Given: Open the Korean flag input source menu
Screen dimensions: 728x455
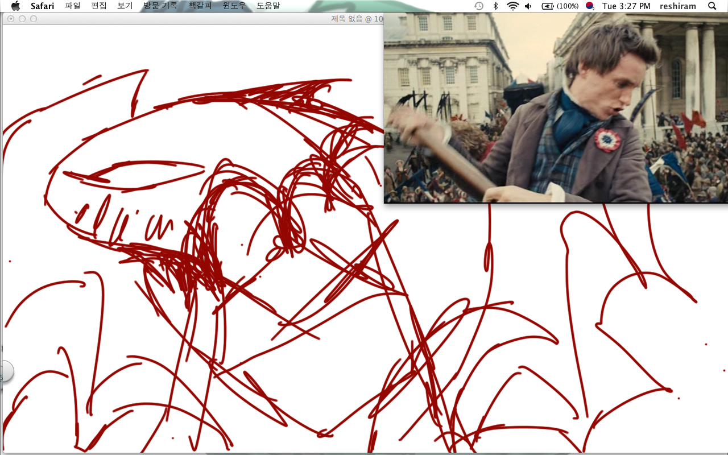Looking at the screenshot, I should point(590,6).
